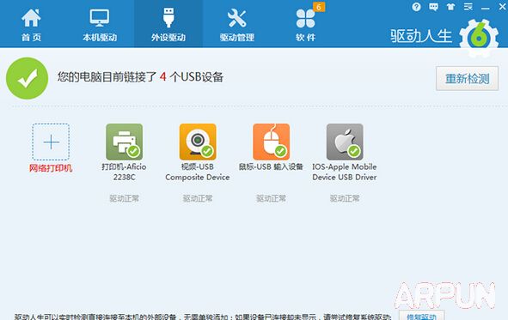The width and height of the screenshot is (508, 320).
Task: Open the 本机驱动 tab
Action: (x=100, y=25)
